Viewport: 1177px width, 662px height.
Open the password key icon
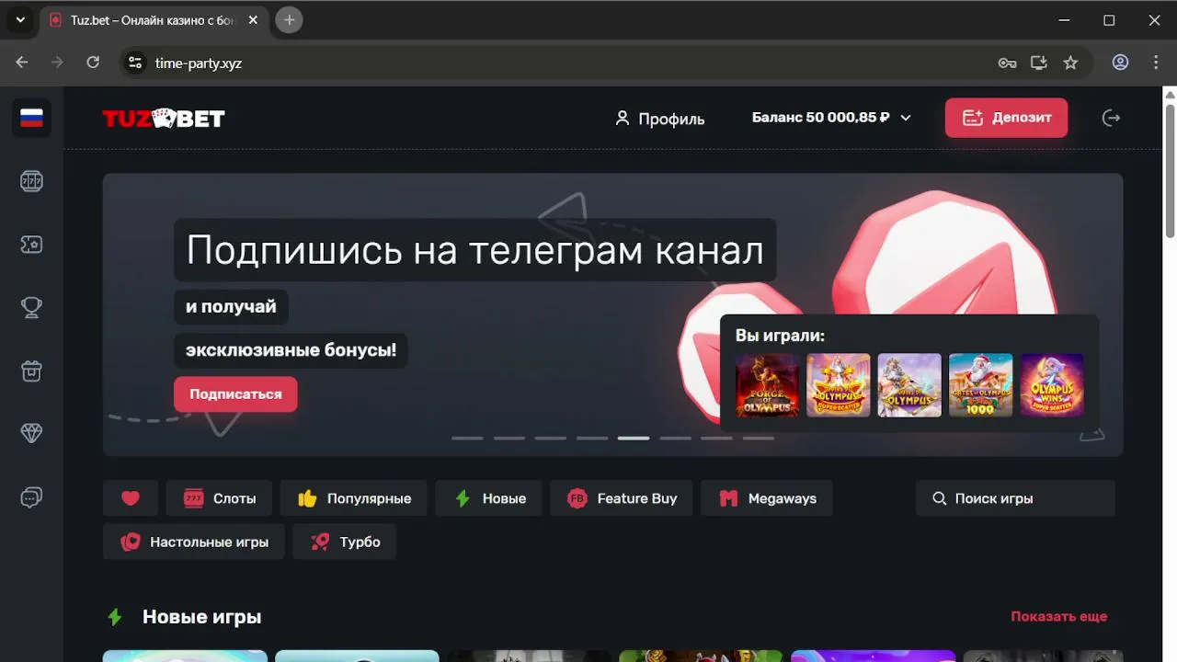pos(1008,63)
